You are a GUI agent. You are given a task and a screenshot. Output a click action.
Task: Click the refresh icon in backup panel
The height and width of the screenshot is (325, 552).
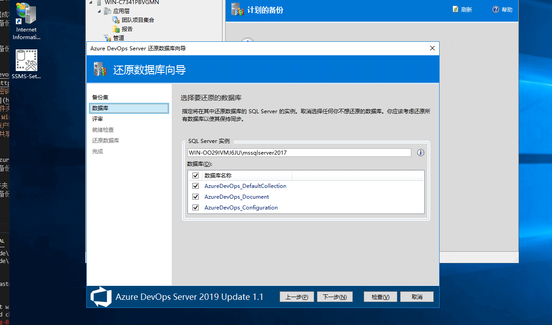[456, 9]
